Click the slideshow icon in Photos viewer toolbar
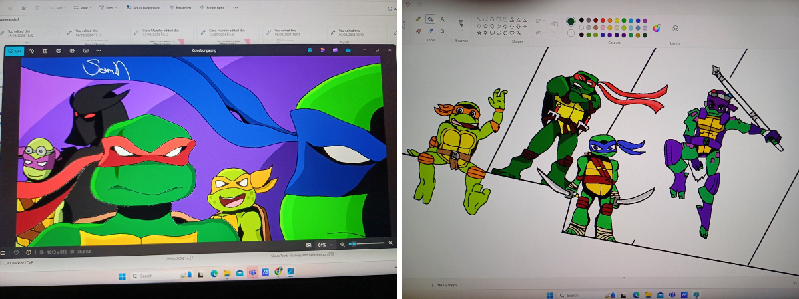The width and height of the screenshot is (799, 299). [x=86, y=50]
